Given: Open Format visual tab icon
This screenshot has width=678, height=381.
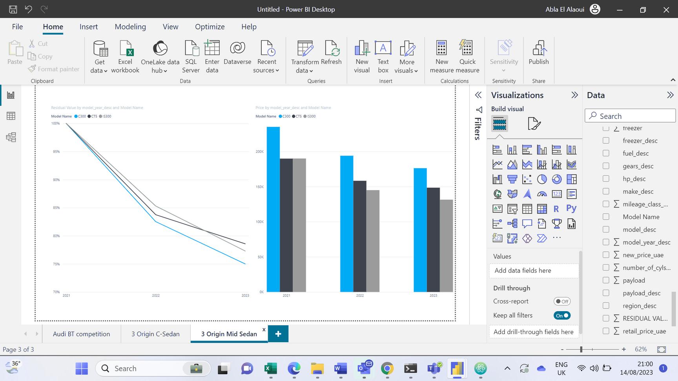Looking at the screenshot, I should pyautogui.click(x=534, y=124).
